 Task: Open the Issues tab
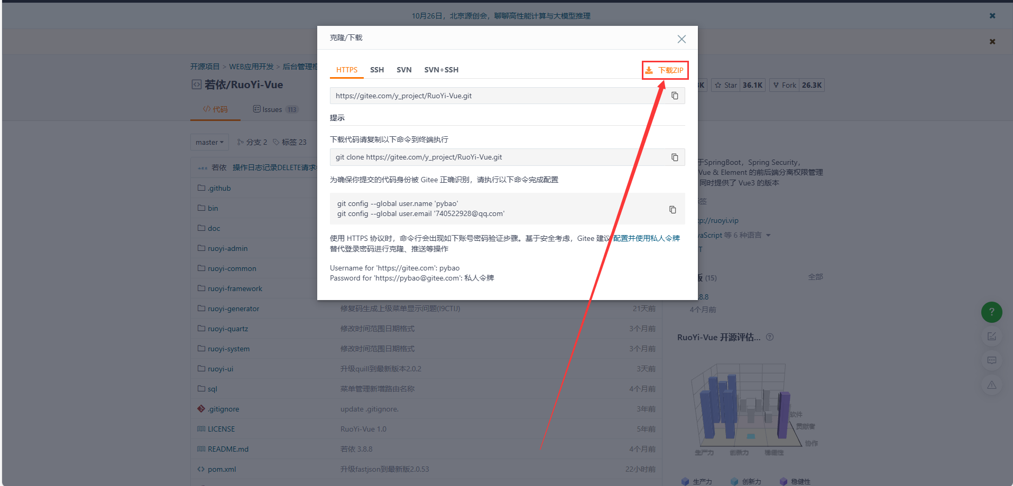click(x=275, y=109)
